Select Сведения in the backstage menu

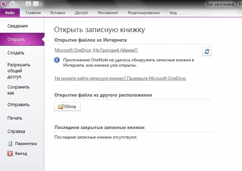click(22, 26)
